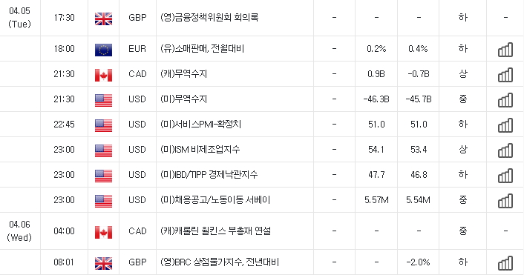This screenshot has width=524, height=275.
Task: Open chart icon for 채용공고/노동이동 서베이 row
Action: 505,201
